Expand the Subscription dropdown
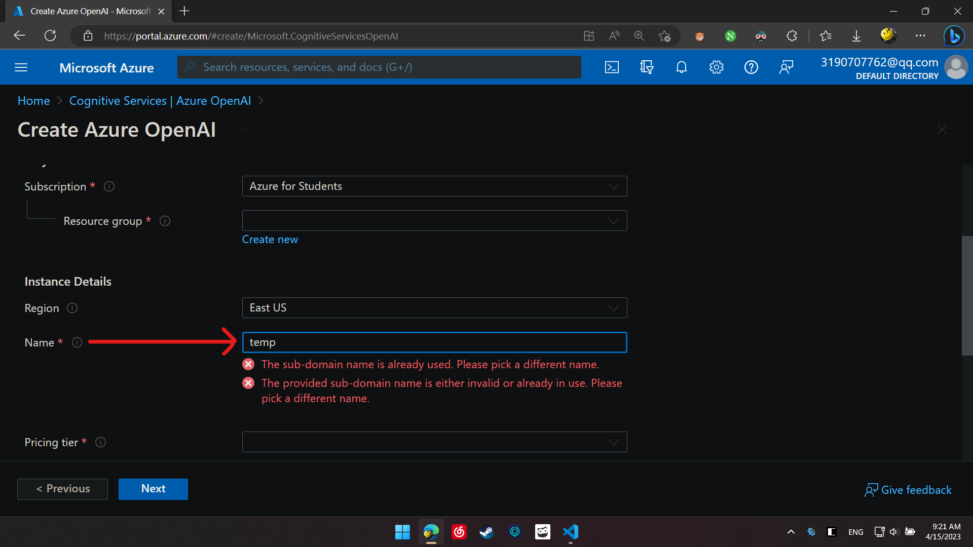This screenshot has height=547, width=973. tap(434, 186)
